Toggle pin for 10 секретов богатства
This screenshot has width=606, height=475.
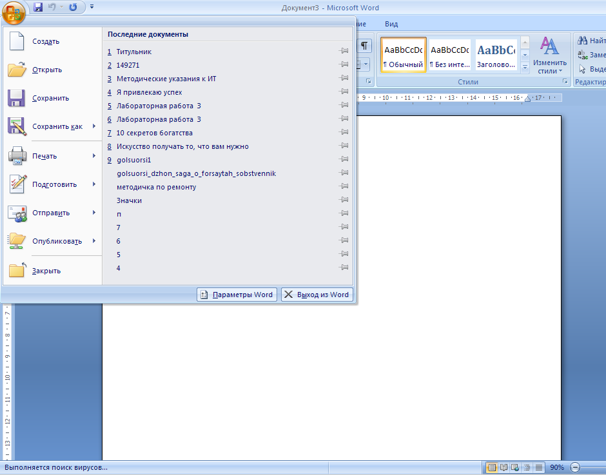click(x=344, y=133)
